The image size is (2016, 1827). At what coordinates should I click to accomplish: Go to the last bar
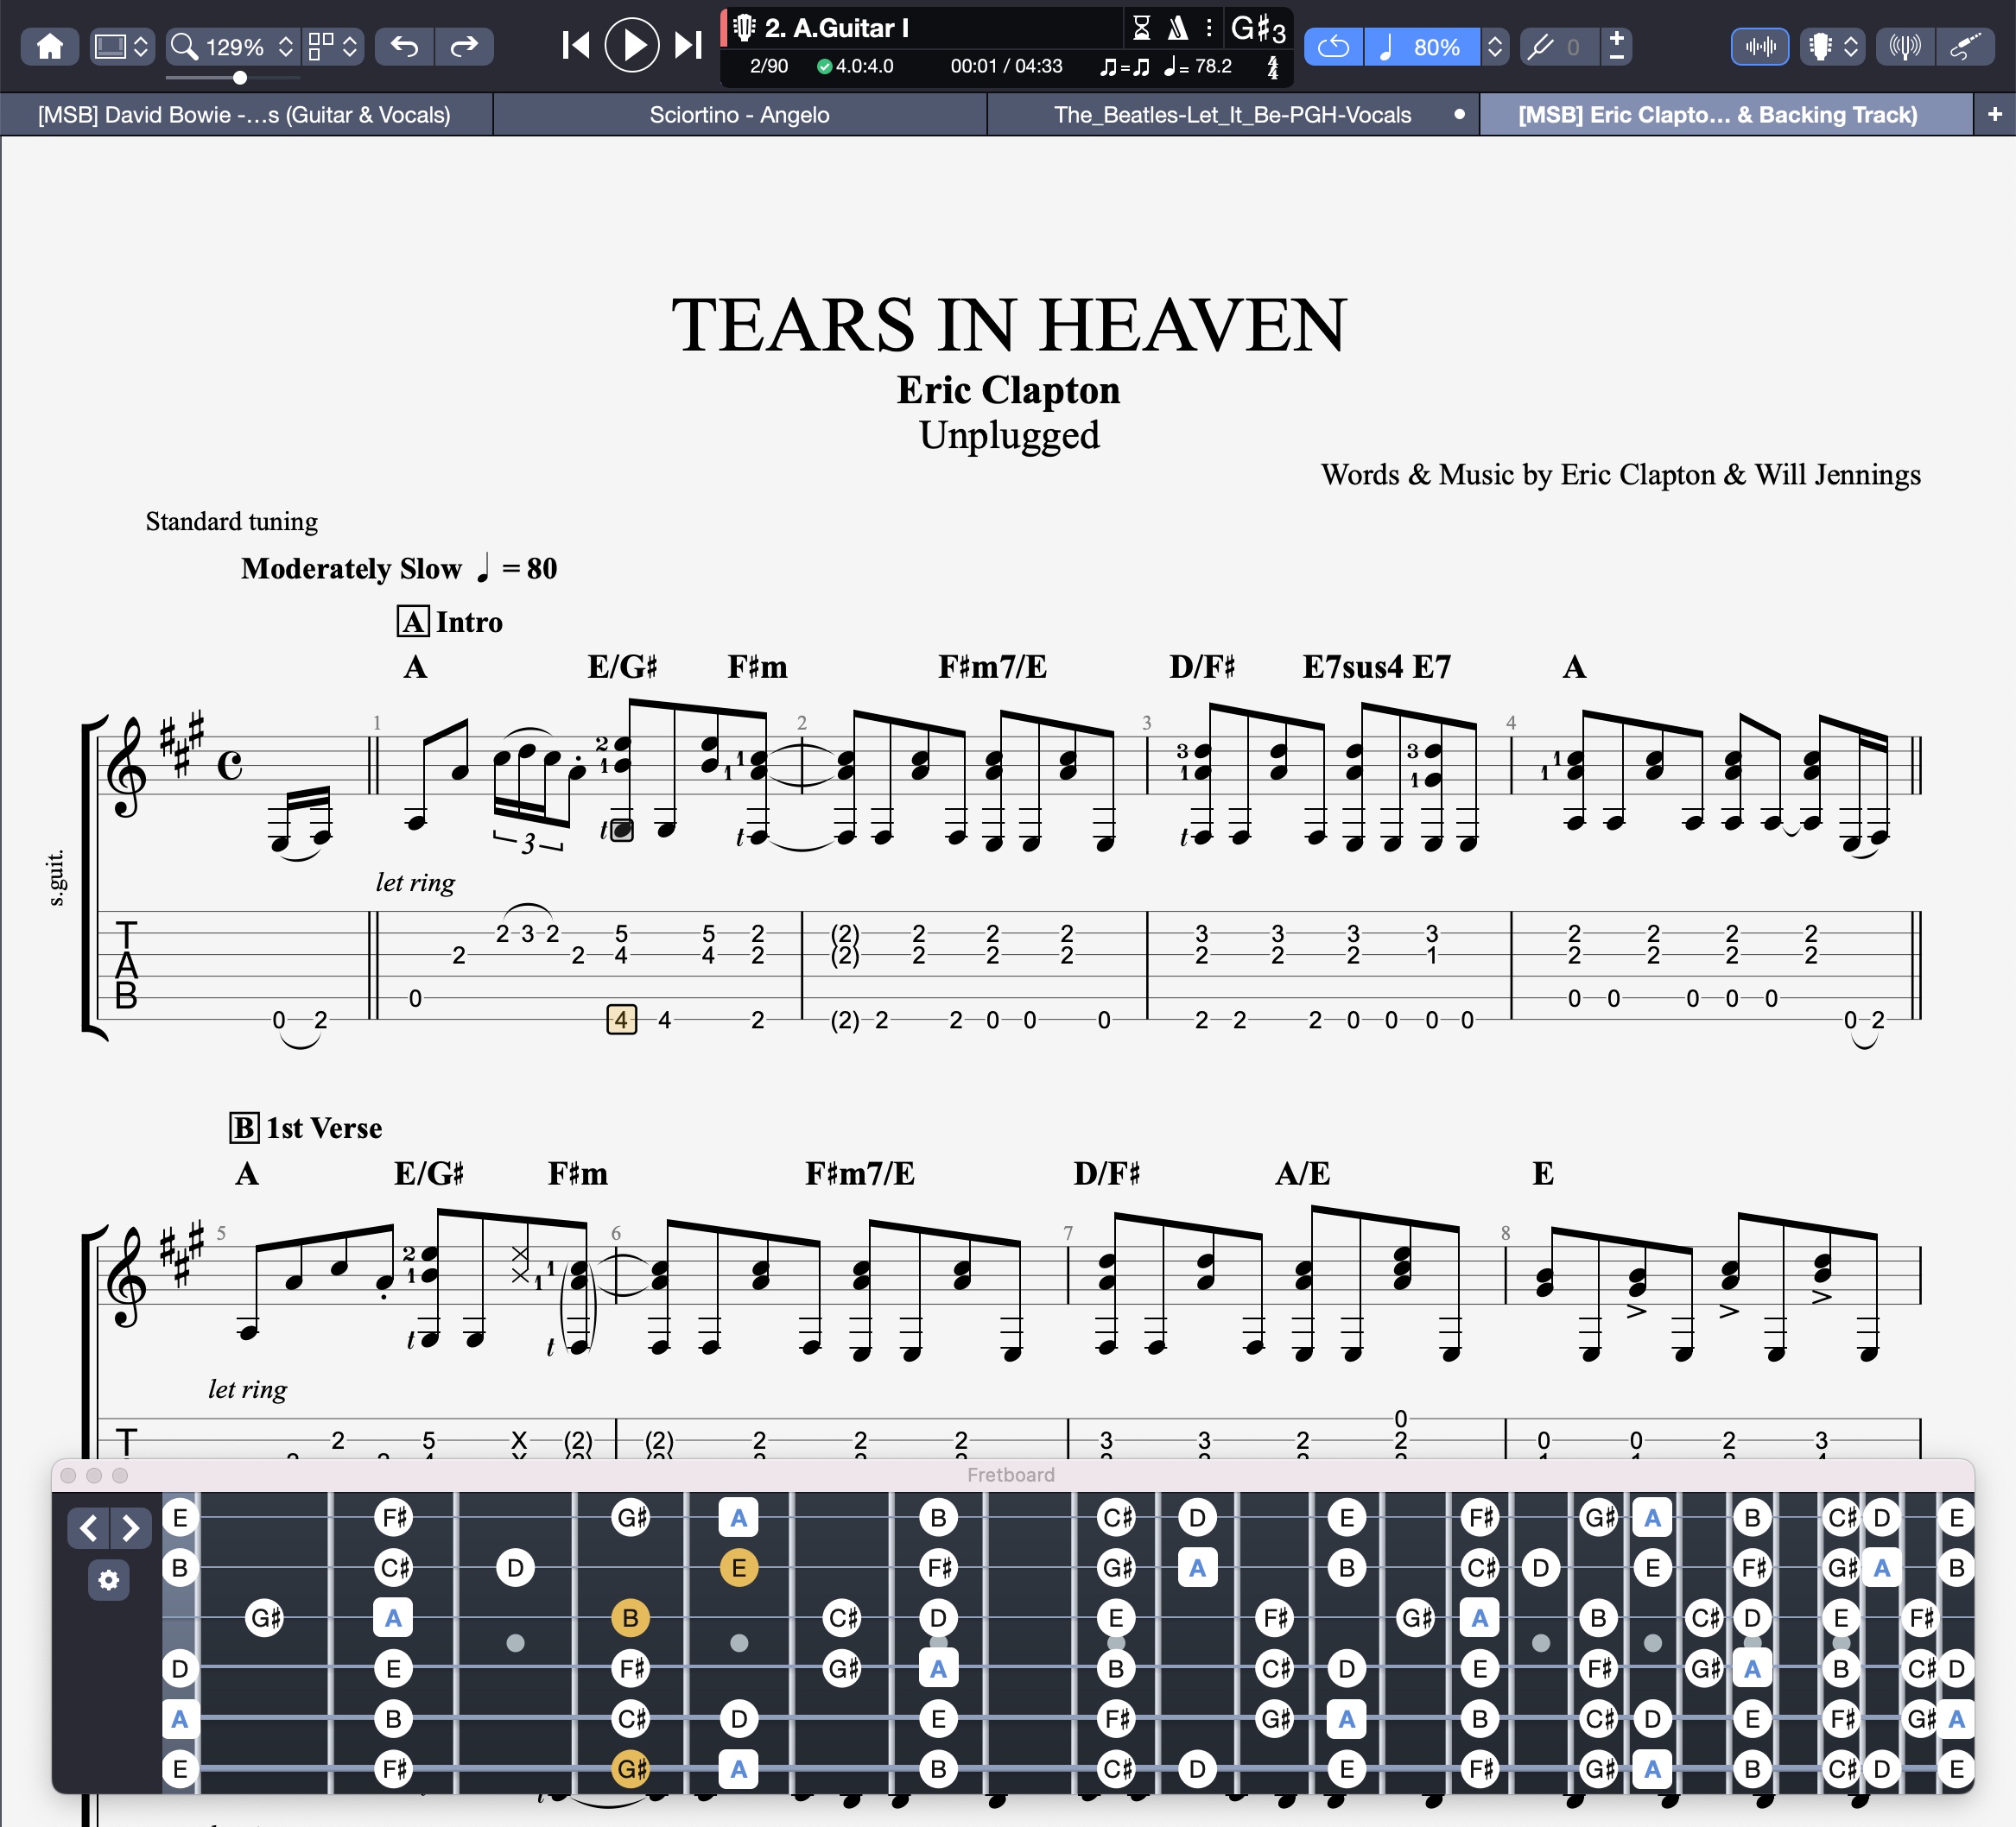click(x=688, y=45)
